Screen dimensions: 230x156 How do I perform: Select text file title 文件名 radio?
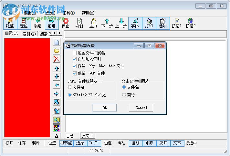(124, 87)
